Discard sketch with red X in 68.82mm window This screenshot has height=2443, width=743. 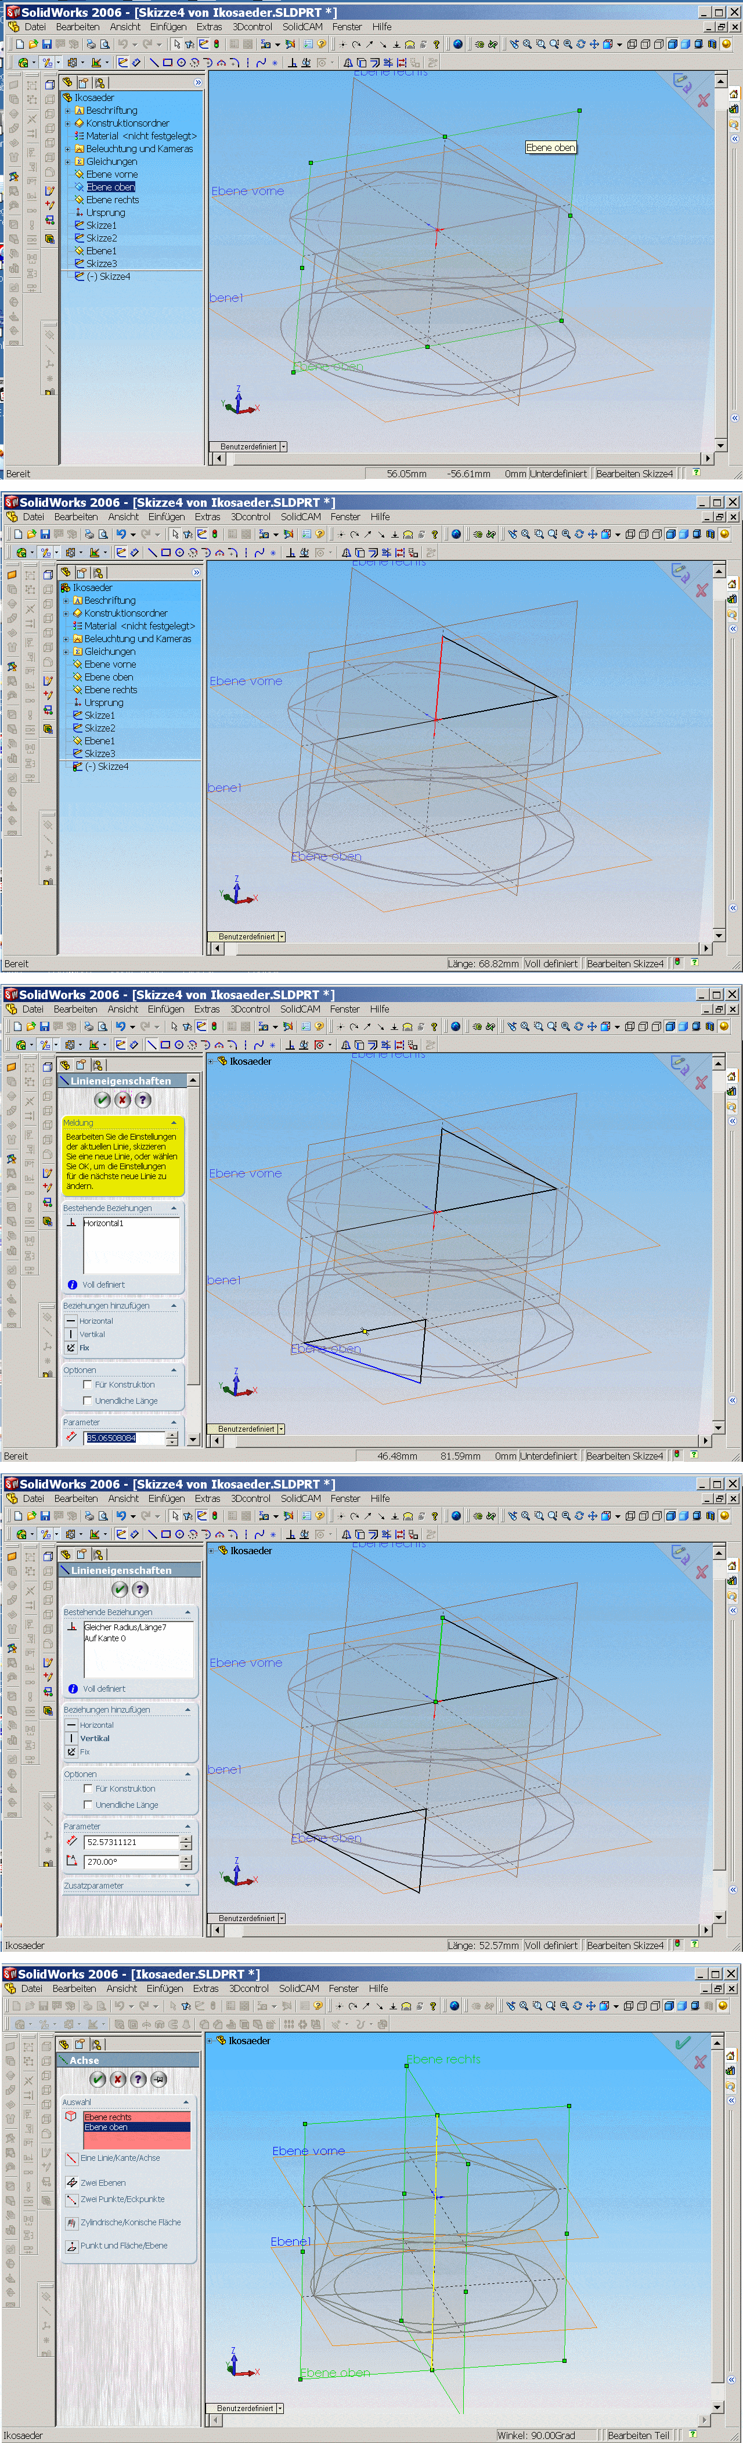pyautogui.click(x=702, y=590)
